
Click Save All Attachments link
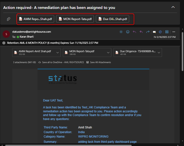99,62
